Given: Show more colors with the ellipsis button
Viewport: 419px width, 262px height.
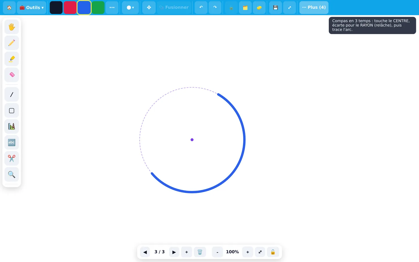Looking at the screenshot, I should point(112,8).
